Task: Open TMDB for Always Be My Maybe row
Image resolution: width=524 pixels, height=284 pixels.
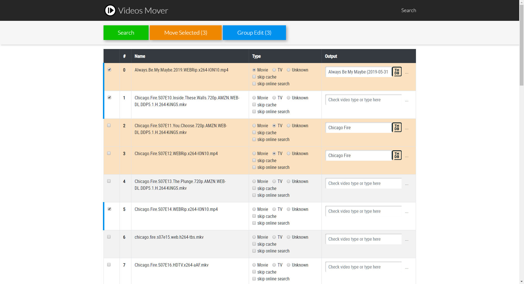Action: [x=397, y=72]
